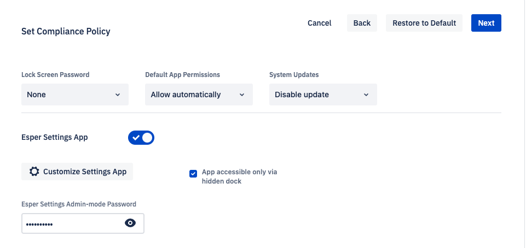The height and width of the screenshot is (248, 526).
Task: Open Customize Settings App
Action: pyautogui.click(x=77, y=172)
